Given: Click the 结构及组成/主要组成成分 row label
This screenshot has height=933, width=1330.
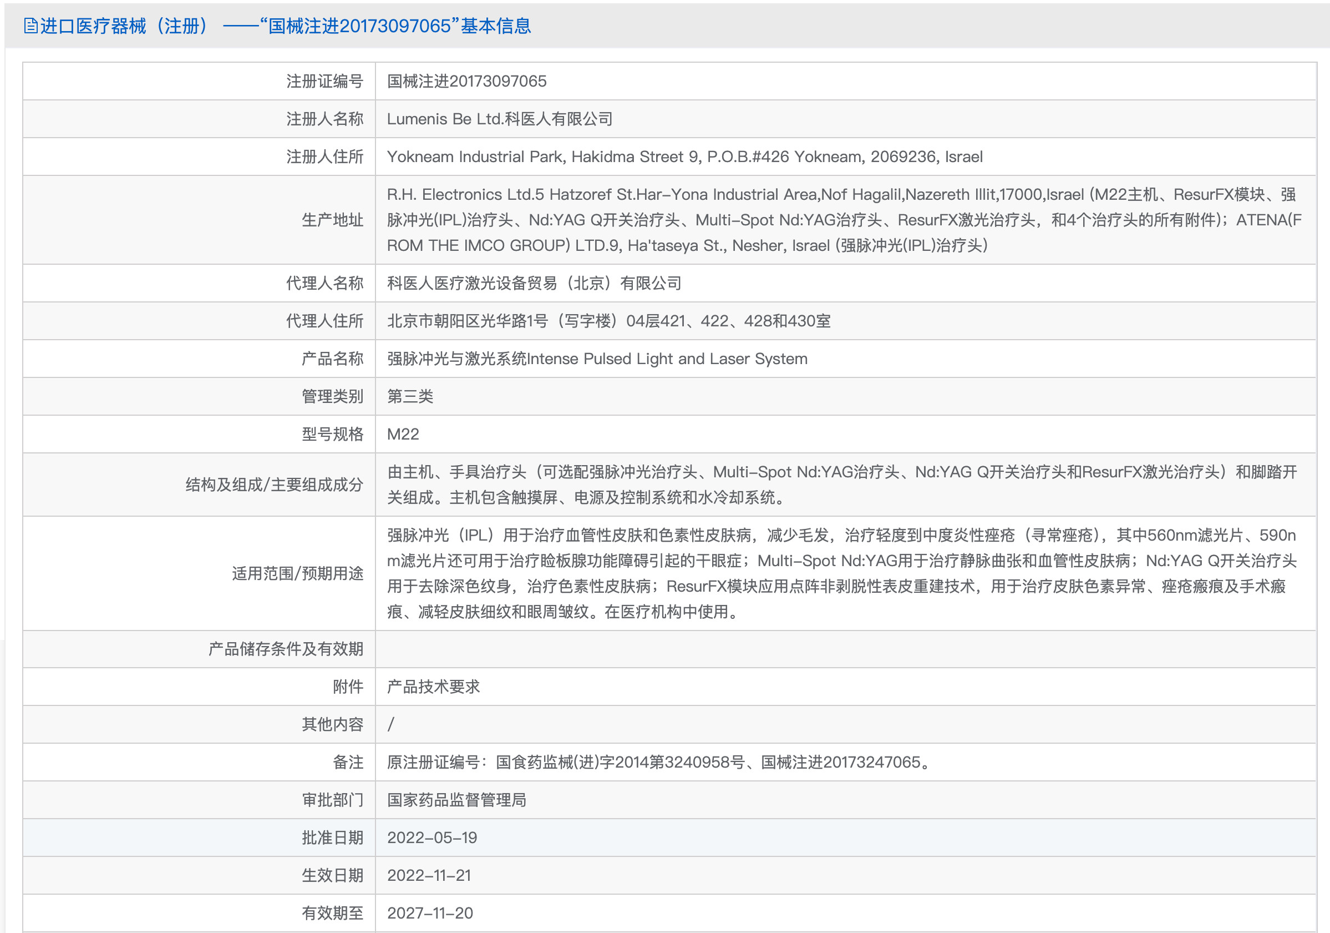Looking at the screenshot, I should pyautogui.click(x=274, y=484).
